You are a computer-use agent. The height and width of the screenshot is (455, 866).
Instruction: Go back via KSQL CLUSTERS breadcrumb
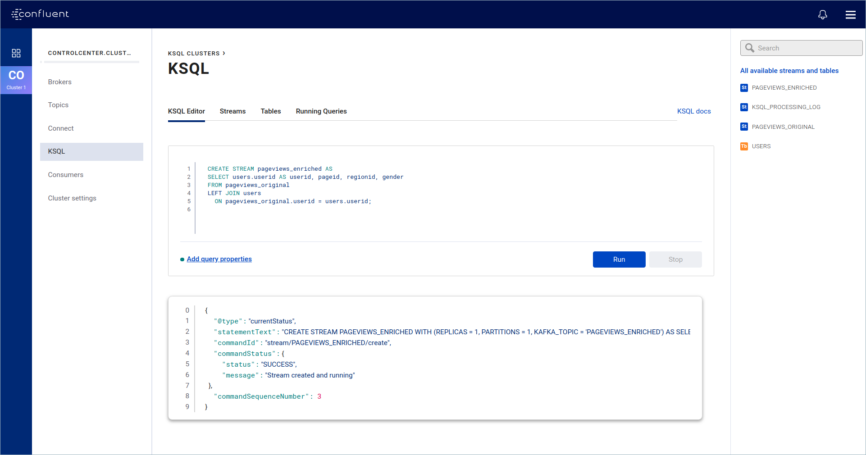pyautogui.click(x=194, y=54)
